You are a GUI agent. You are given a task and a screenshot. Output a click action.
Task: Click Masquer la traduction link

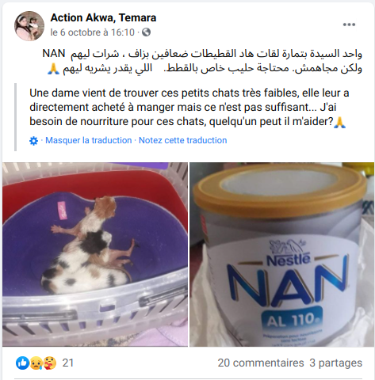point(89,140)
